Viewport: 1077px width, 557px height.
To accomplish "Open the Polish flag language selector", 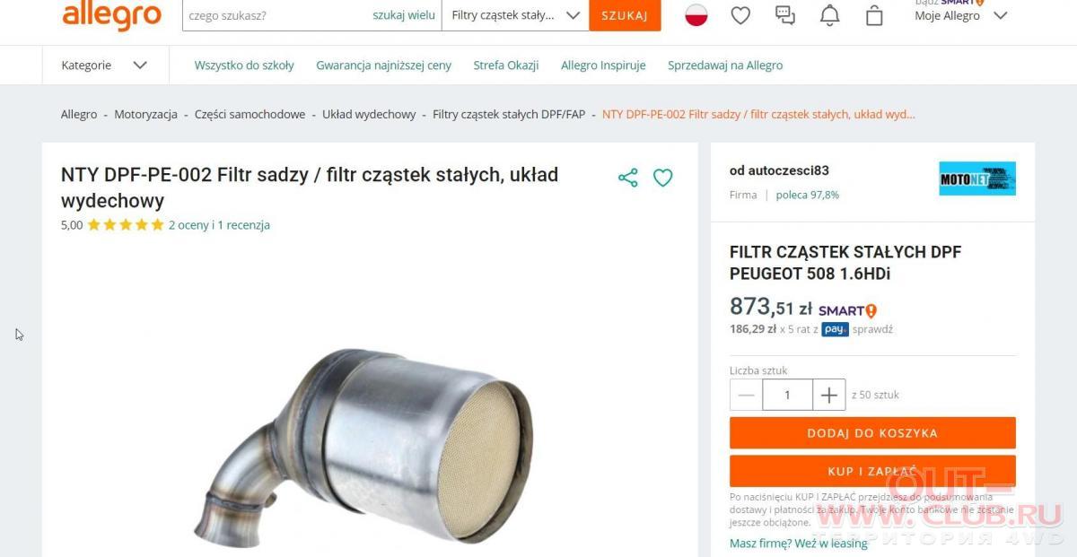I will (696, 15).
